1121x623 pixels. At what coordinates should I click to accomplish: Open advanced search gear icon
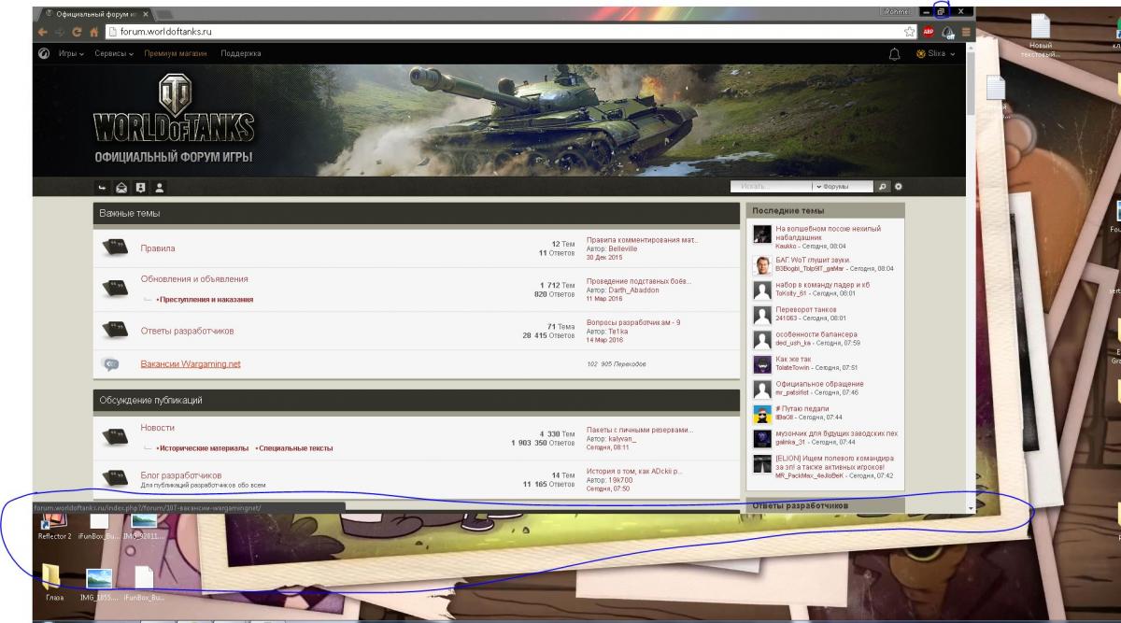899,187
